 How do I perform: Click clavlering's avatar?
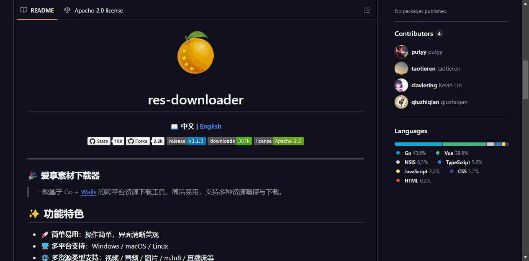coord(401,85)
